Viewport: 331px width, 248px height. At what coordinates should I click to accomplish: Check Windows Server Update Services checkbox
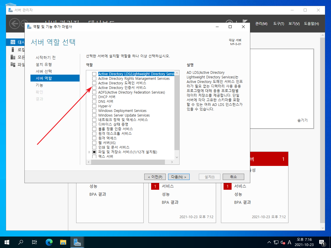point(94,115)
